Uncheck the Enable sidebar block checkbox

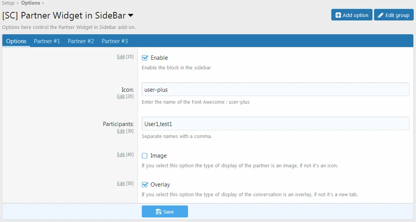144,57
